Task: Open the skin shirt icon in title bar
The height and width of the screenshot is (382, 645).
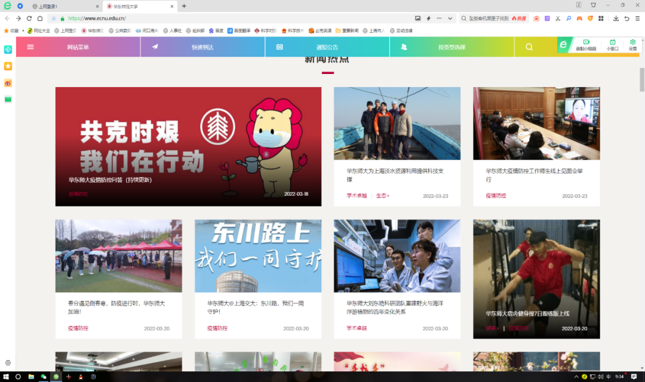Action: click(x=593, y=5)
